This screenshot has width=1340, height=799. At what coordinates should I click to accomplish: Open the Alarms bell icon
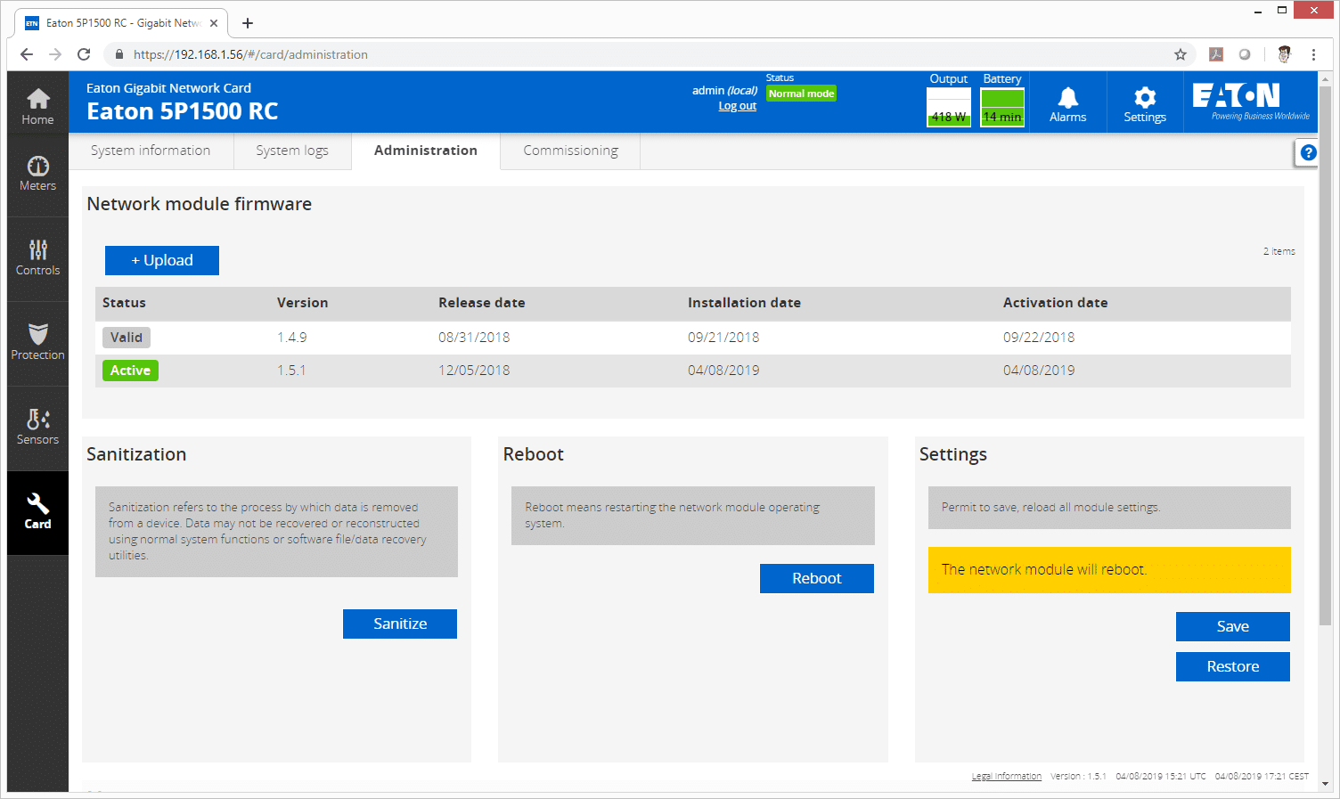pos(1067,104)
